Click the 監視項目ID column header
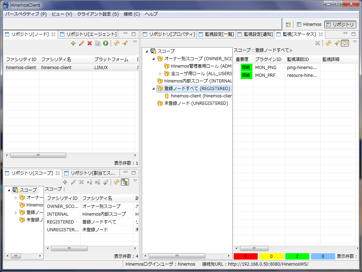Viewport: 362px width, 272px height. pyautogui.click(x=303, y=59)
